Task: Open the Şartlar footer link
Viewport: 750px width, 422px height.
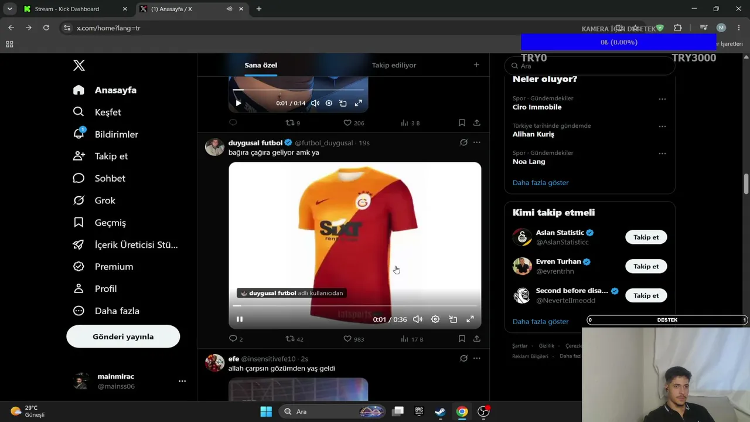Action: click(x=520, y=346)
